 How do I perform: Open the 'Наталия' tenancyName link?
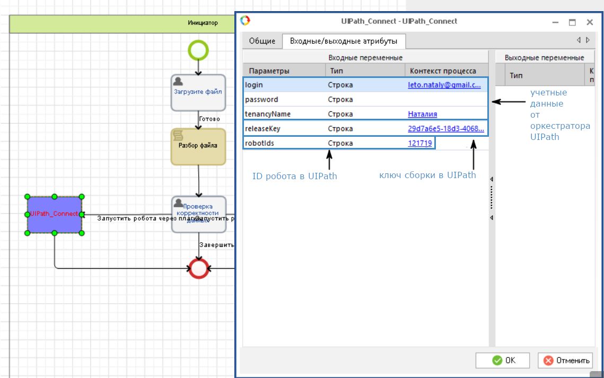click(422, 115)
